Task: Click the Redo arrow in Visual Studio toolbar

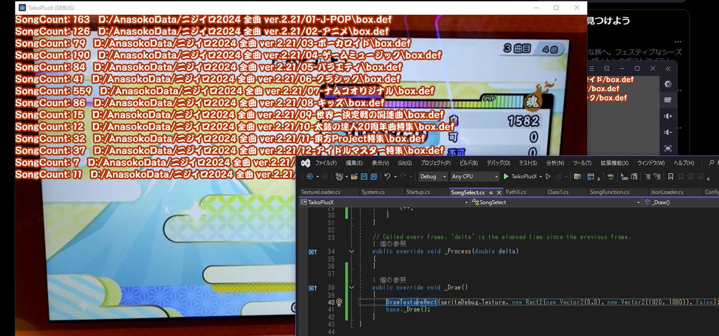Action: [403, 176]
